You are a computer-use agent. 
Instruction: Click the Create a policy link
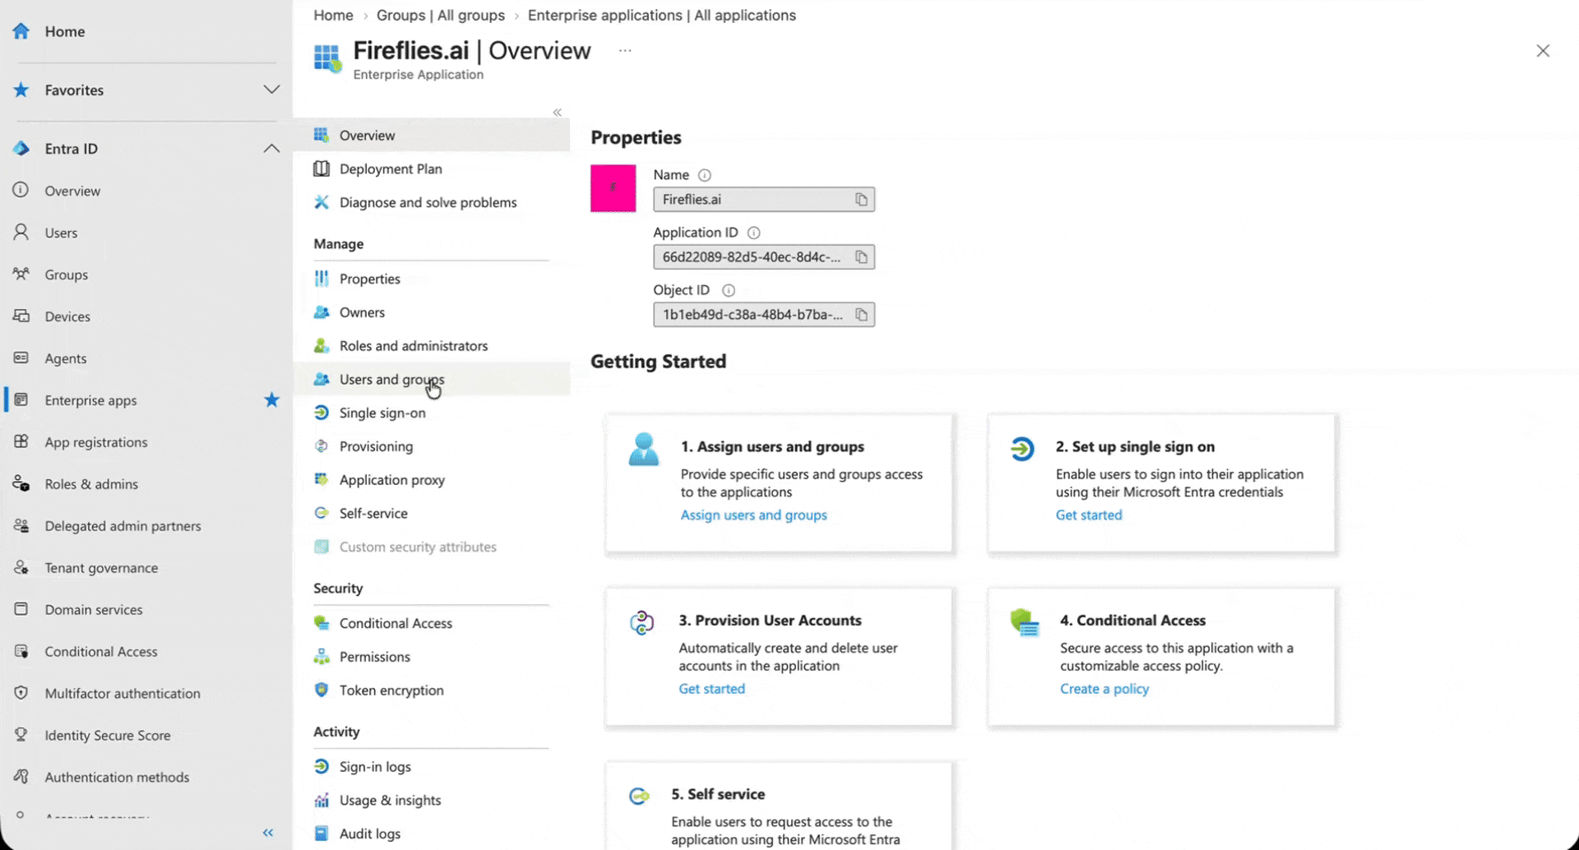[1104, 689]
